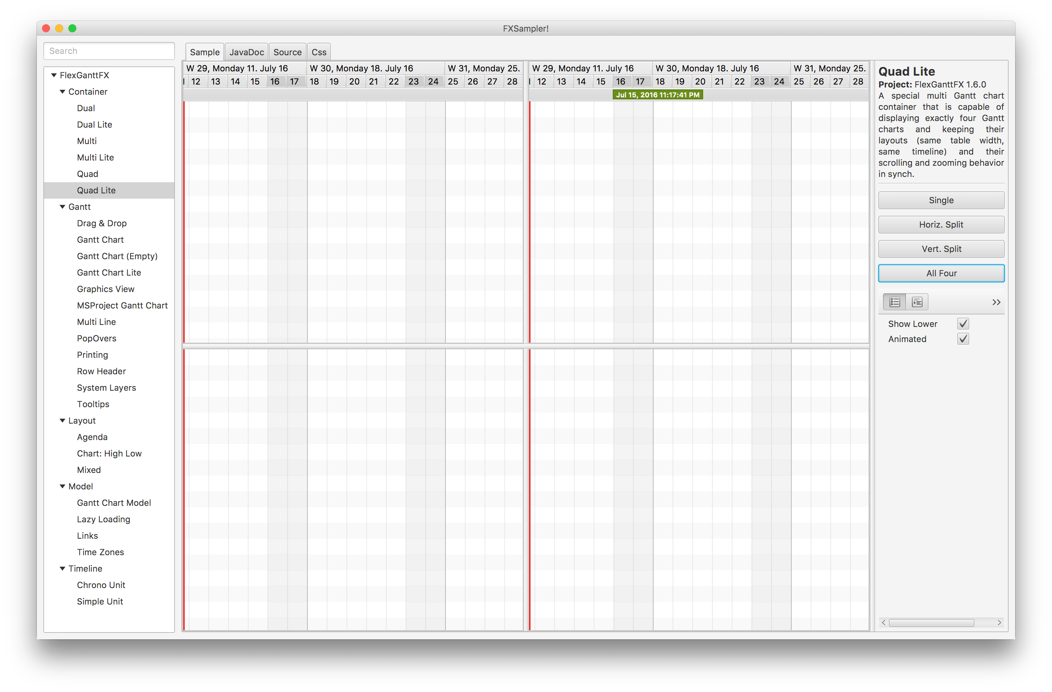Collapse the Gantt tree group

click(62, 207)
